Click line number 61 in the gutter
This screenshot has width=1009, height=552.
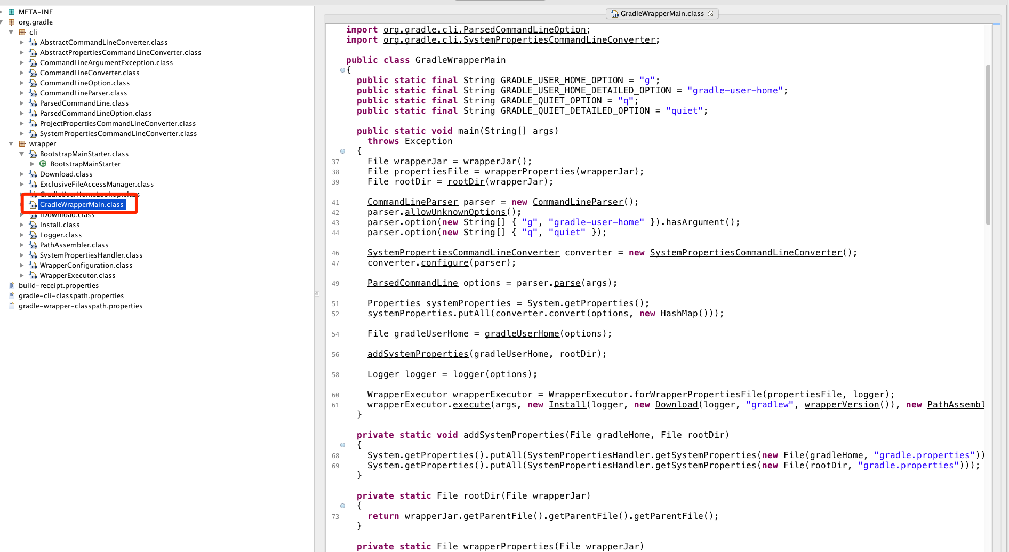click(x=335, y=405)
